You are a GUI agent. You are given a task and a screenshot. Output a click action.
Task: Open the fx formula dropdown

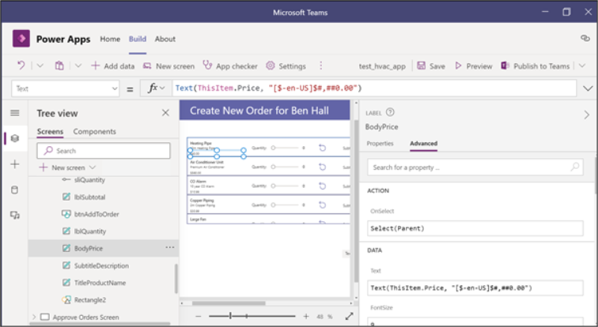156,88
